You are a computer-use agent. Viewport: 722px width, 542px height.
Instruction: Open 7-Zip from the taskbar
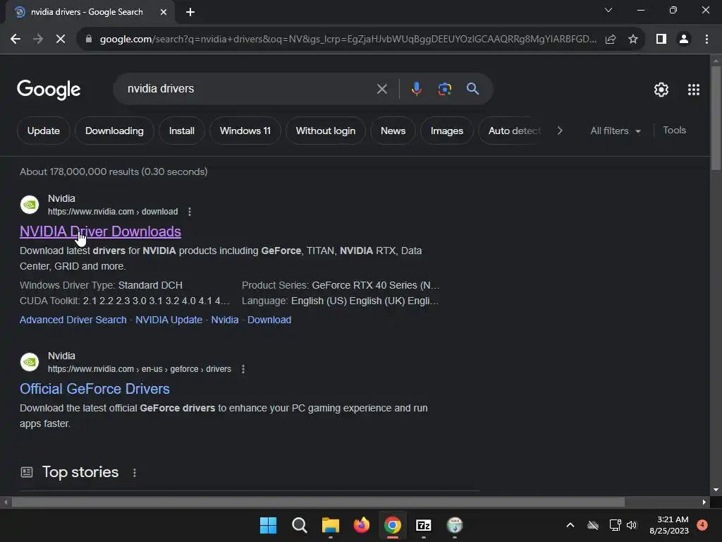tap(423, 525)
